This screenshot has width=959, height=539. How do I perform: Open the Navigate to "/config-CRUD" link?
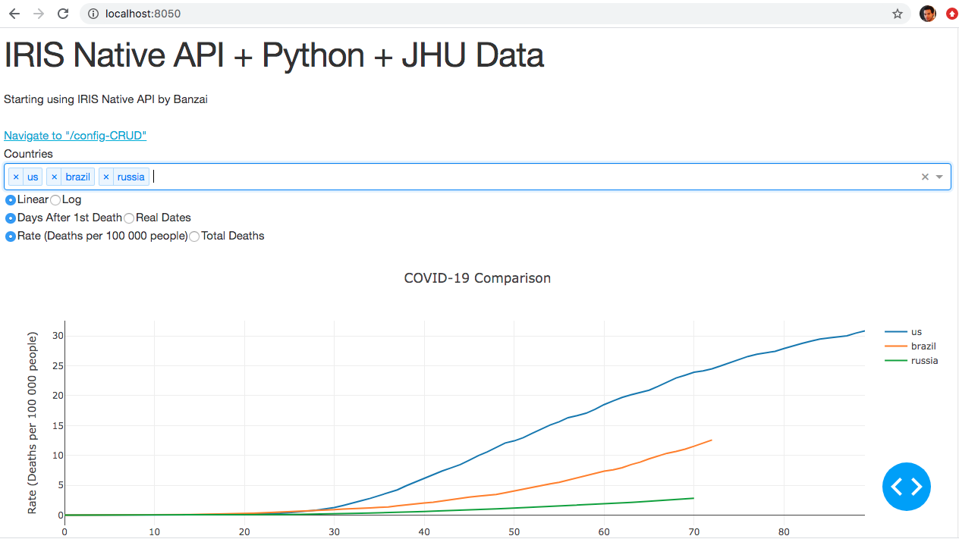(75, 136)
